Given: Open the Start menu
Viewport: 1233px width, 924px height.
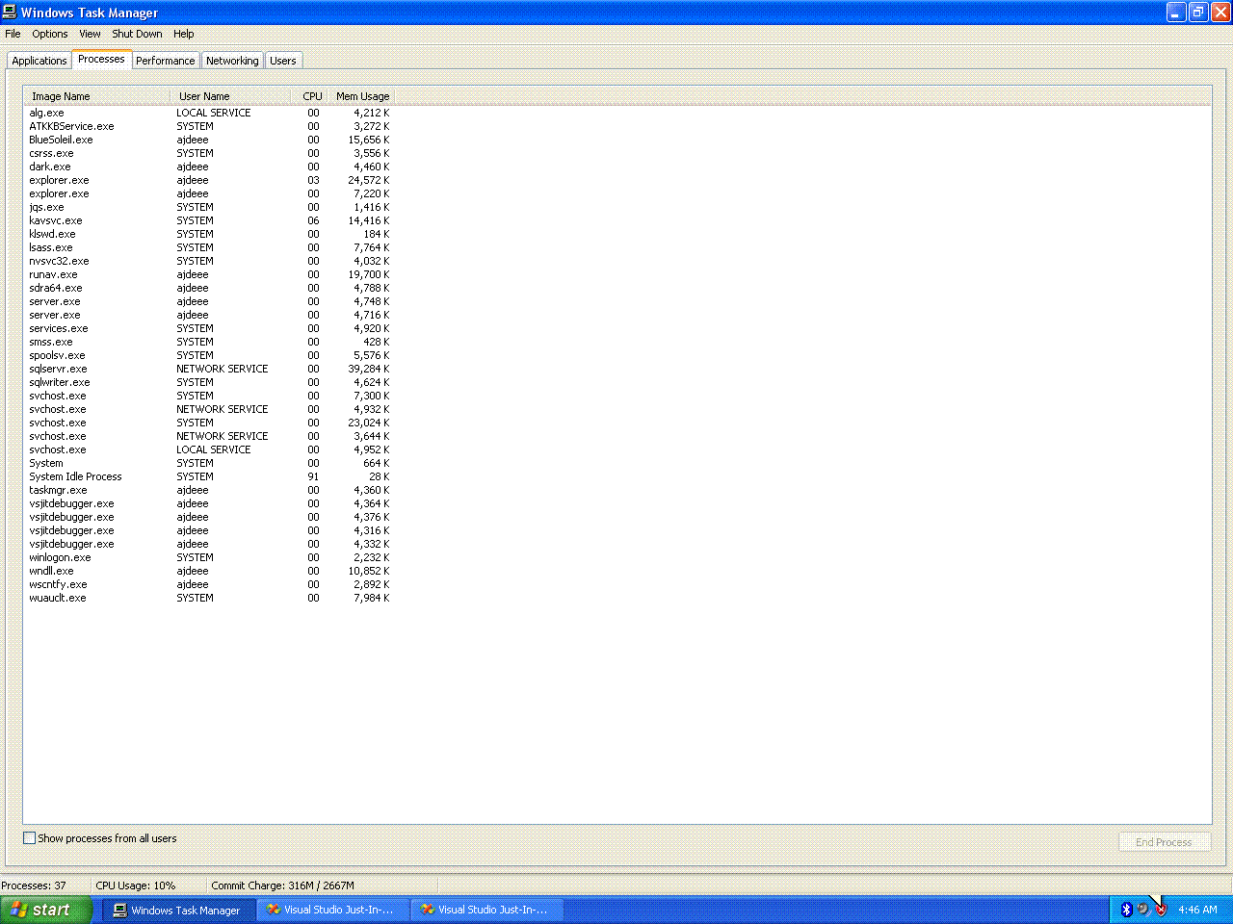Looking at the screenshot, I should (x=46, y=910).
